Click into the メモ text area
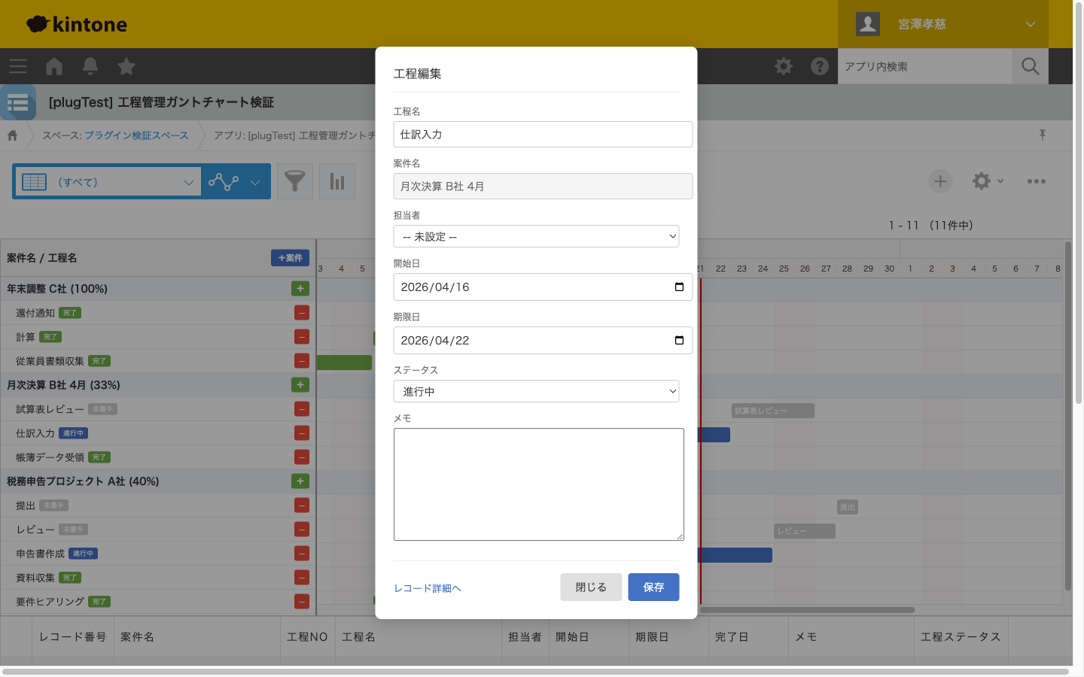 (538, 484)
